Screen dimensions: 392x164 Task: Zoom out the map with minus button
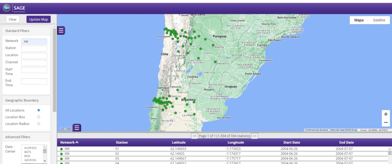click(386, 122)
